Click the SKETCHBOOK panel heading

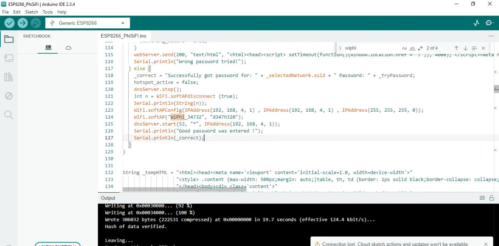point(37,36)
